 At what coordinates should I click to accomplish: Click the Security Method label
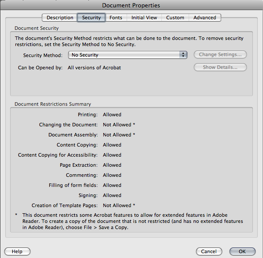click(43, 55)
